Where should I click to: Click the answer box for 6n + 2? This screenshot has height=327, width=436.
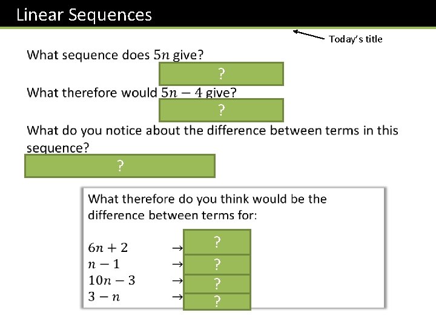click(x=217, y=242)
